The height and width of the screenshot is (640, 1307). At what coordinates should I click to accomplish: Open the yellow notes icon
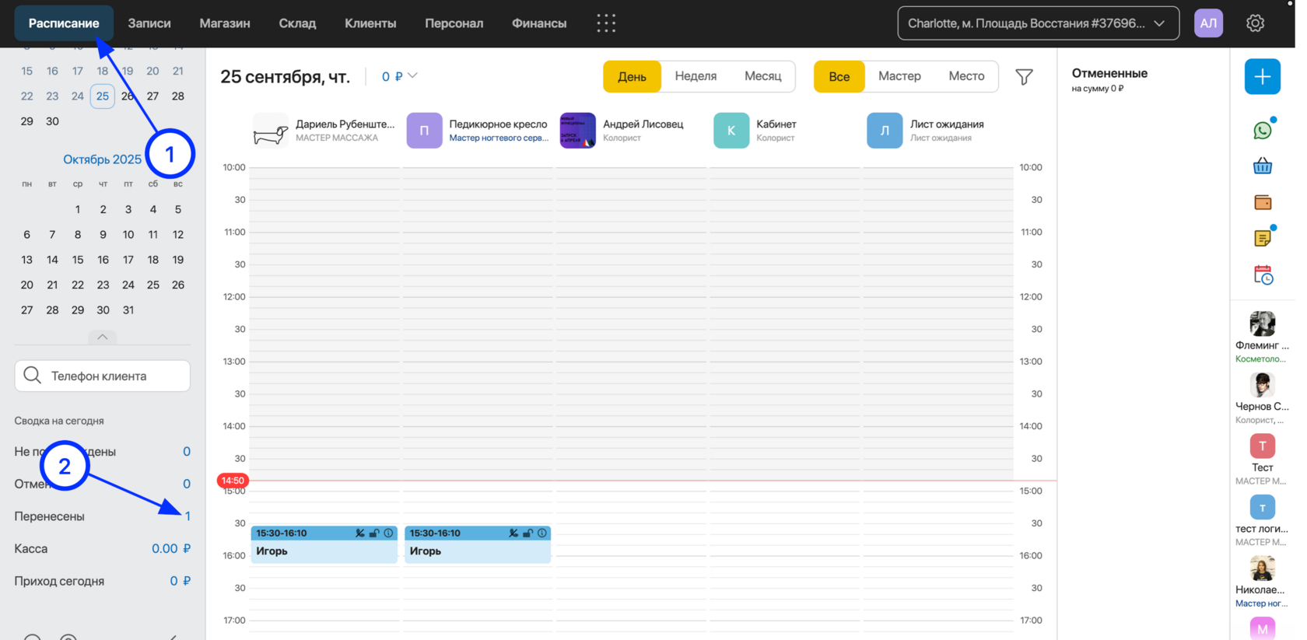coord(1262,238)
